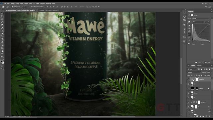The height and width of the screenshot is (120, 213).
Task: Open the Auto-Select Layer dropdown
Action: coord(24,7)
